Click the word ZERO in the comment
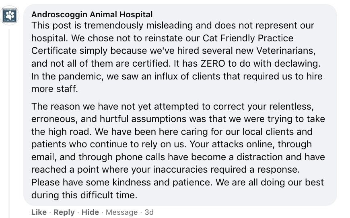Image resolution: width=350 pixels, height=218 pixels. pos(213,64)
